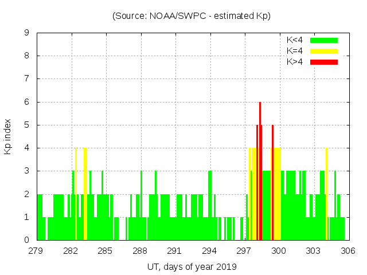Screen dimensions: 367x275
Task: Click x-axis tick label 297
Action: [244, 251]
